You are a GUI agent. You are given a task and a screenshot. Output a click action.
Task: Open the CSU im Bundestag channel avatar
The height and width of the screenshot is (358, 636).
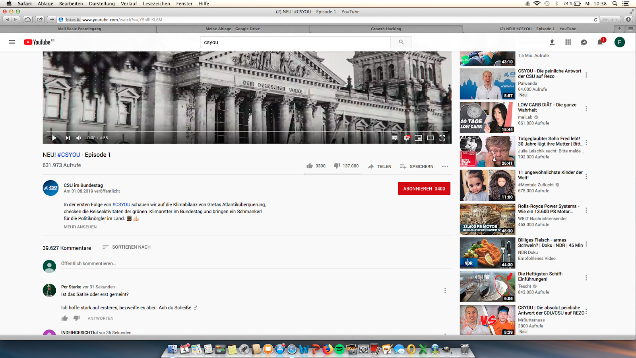pos(51,188)
